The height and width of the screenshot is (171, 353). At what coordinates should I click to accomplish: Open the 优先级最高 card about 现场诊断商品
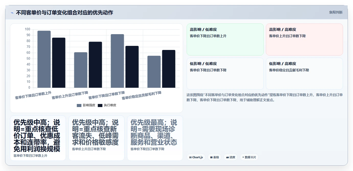pyautogui.click(x=155, y=138)
